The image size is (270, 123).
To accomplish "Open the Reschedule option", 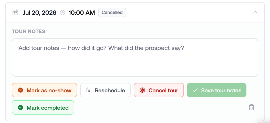I will pos(105,90).
